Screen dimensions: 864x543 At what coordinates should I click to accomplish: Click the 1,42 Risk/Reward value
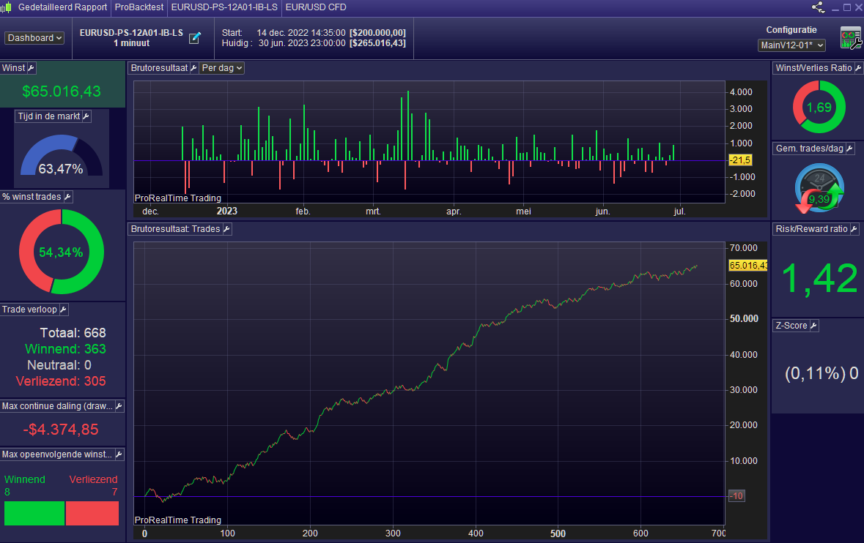point(819,278)
